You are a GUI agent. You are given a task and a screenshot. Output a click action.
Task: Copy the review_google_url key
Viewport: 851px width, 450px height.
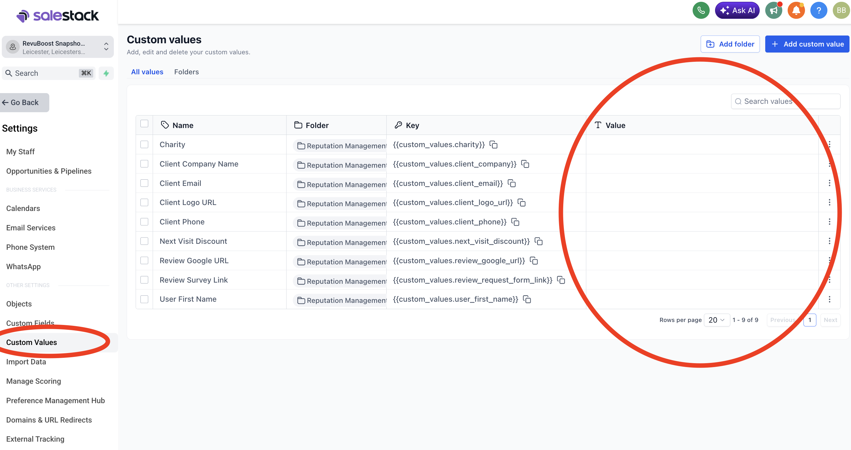point(534,261)
